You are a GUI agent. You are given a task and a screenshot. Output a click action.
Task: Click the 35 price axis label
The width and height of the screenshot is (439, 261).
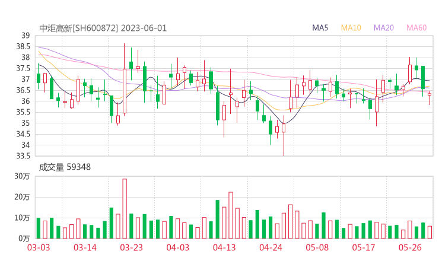[x=26, y=123]
